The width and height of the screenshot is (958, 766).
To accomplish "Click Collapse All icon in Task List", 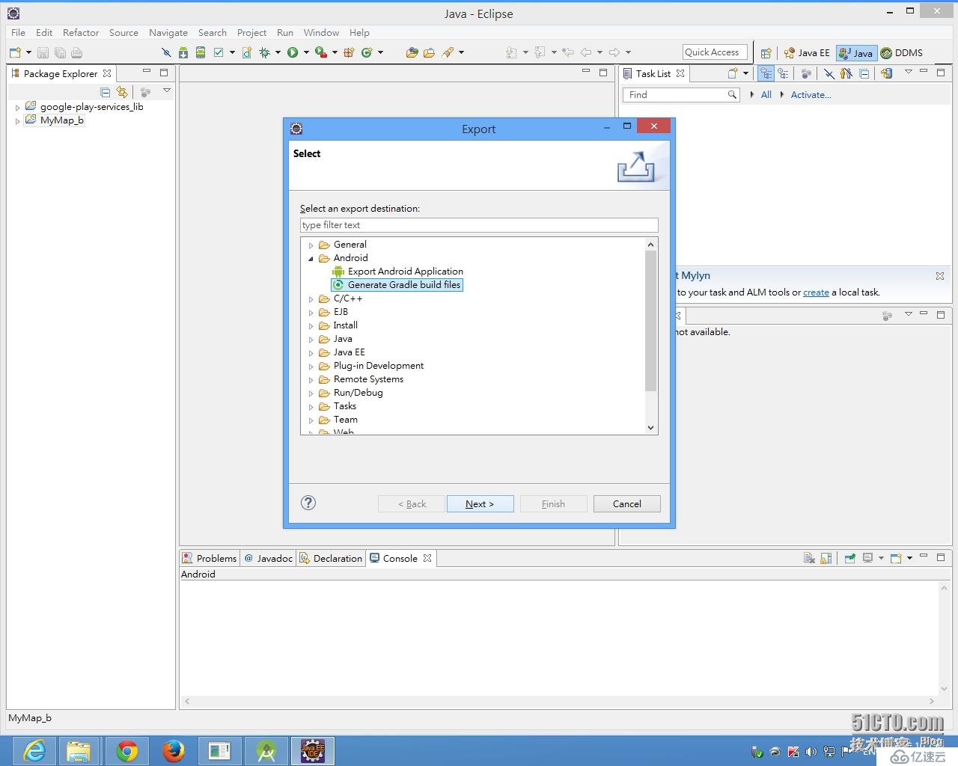I will tap(864, 73).
